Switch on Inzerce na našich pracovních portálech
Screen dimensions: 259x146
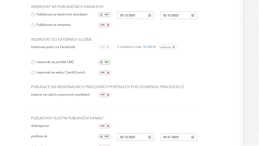105,95
